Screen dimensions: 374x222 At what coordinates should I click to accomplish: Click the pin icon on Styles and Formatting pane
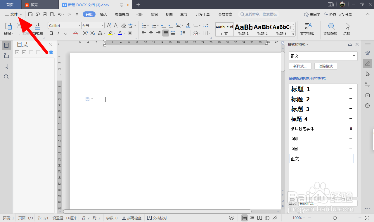pyautogui.click(x=350, y=44)
